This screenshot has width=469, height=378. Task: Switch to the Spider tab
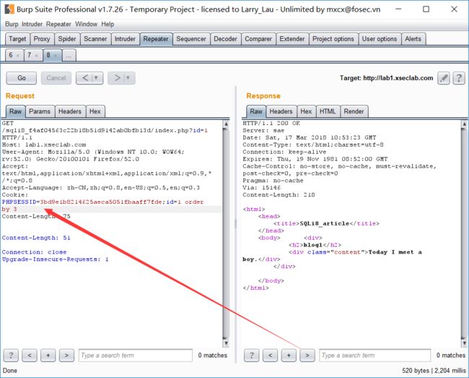point(67,39)
